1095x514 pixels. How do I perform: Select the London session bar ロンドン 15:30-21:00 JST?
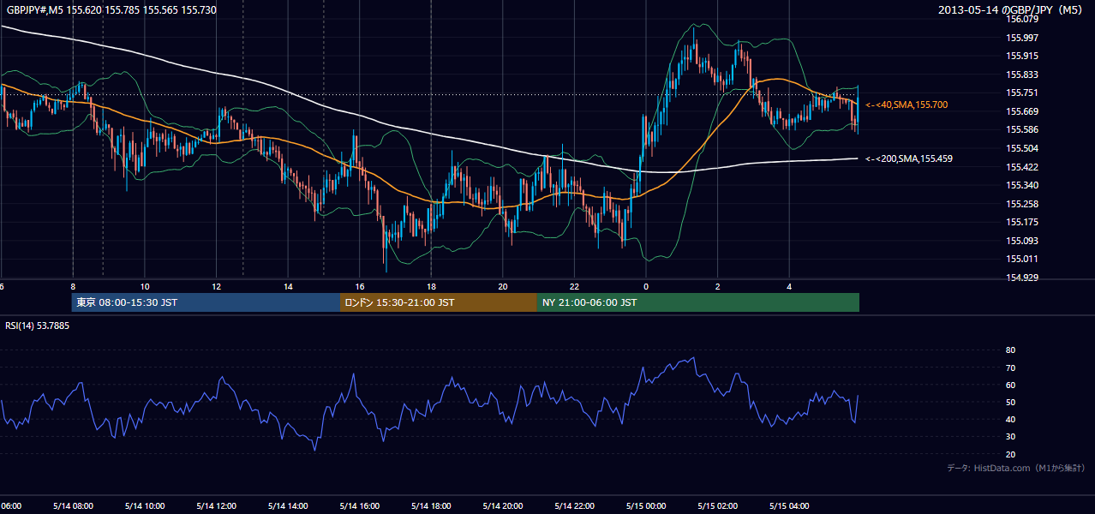pyautogui.click(x=439, y=302)
